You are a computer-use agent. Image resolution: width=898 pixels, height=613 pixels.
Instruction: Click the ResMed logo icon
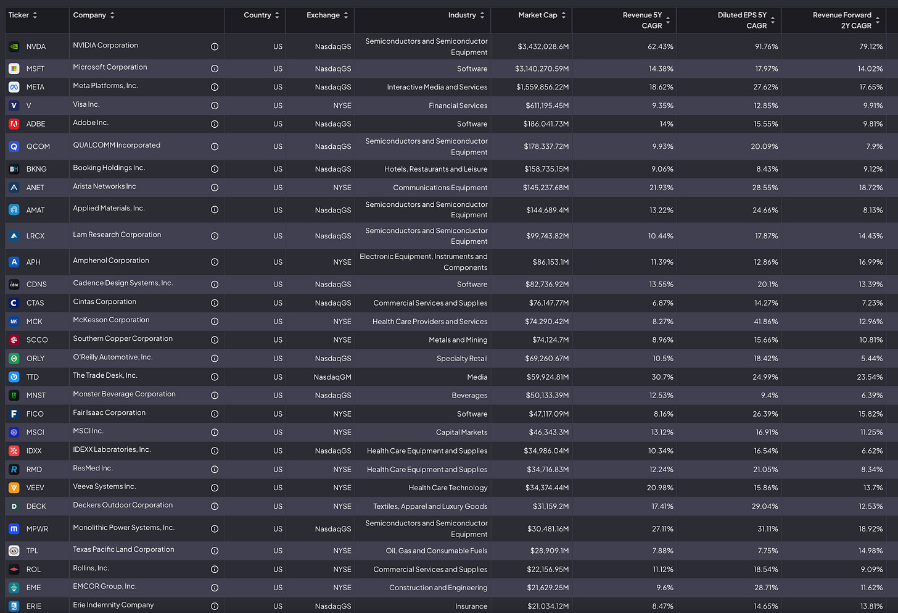click(14, 469)
